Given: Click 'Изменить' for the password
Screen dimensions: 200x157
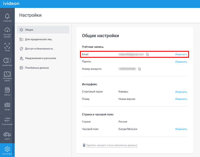Looking at the screenshot, I should (x=181, y=62).
